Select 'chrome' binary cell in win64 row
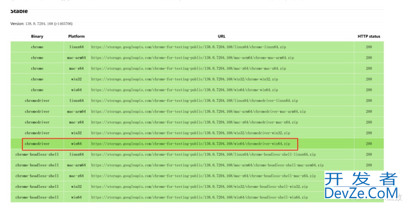The width and height of the screenshot is (403, 204). [37, 90]
